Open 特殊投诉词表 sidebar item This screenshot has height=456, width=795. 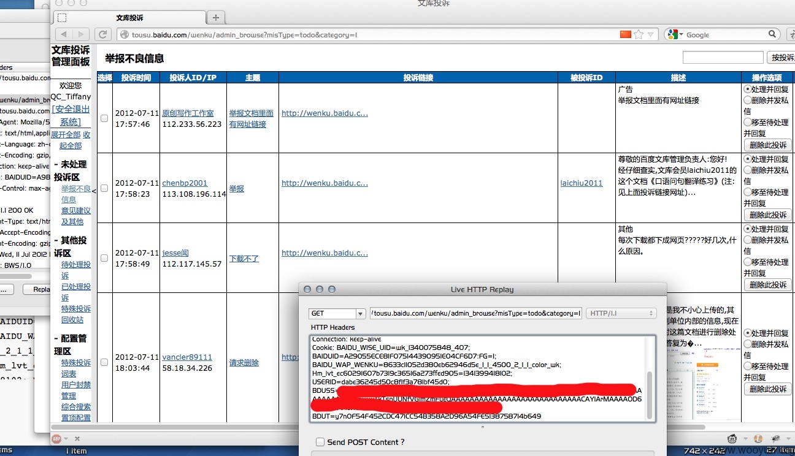pyautogui.click(x=76, y=368)
